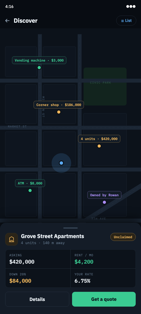
Task: Tap the Asking $420,000 value
Action: [x=22, y=262]
